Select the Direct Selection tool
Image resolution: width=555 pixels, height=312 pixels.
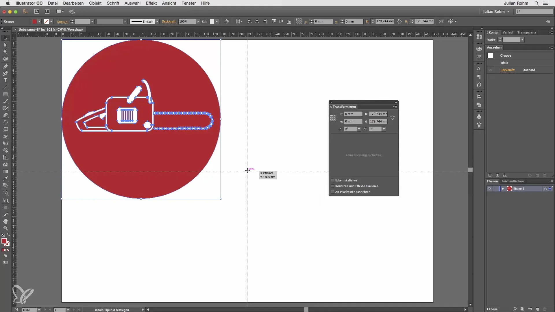[x=5, y=45]
